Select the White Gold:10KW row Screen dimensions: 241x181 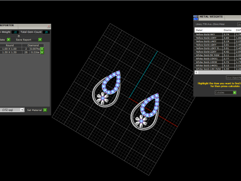tap(218, 62)
